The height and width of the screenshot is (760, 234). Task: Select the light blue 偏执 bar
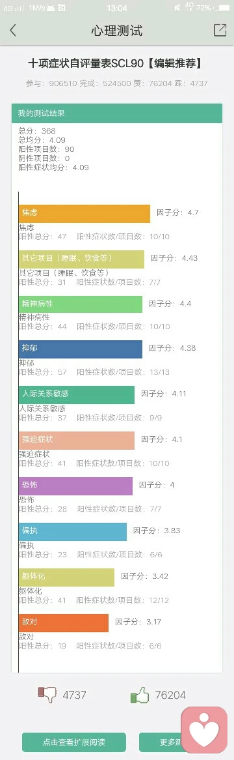73,531
